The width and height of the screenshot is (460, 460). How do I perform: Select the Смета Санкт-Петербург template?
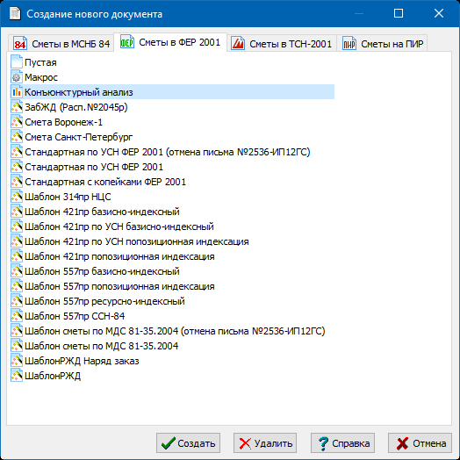point(79,137)
